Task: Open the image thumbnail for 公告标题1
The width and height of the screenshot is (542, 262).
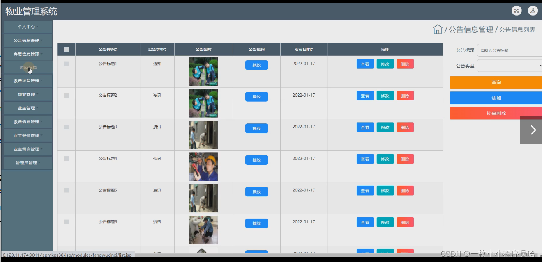Action: (x=203, y=71)
